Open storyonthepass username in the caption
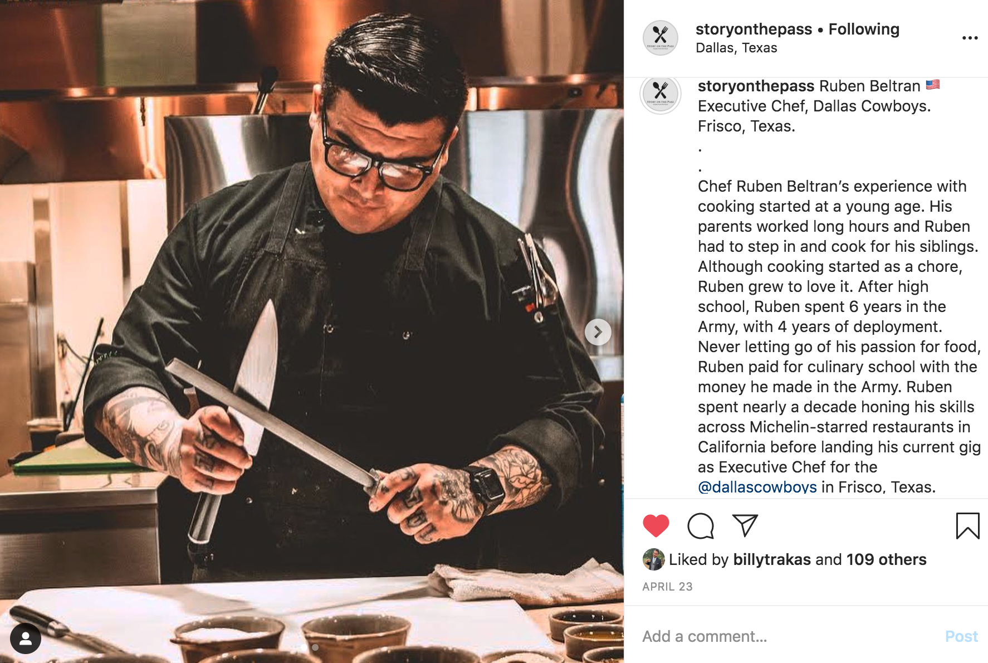The image size is (988, 663). click(x=756, y=86)
